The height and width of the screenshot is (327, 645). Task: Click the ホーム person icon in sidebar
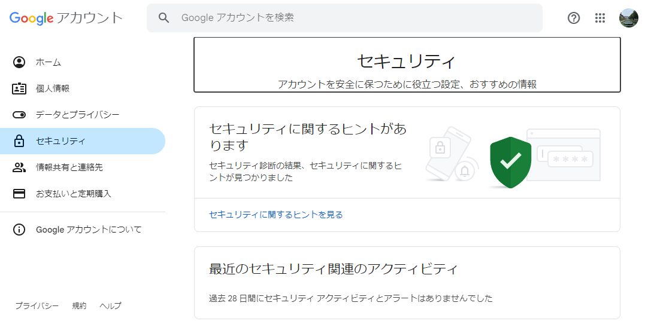(19, 62)
